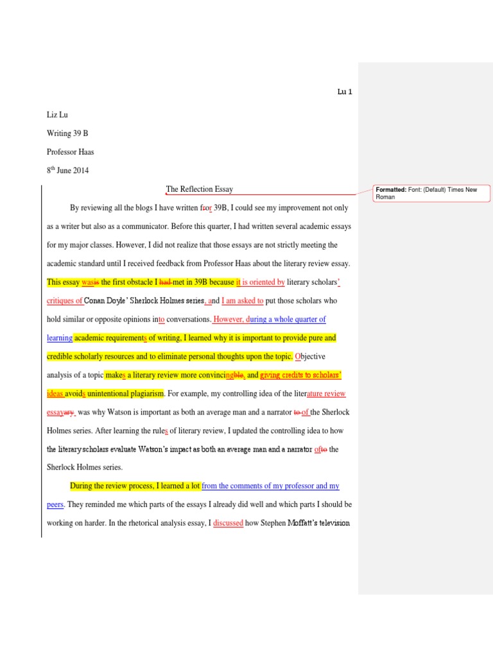
Task: Click the line 'Writing 39 B'
Action: [67, 133]
